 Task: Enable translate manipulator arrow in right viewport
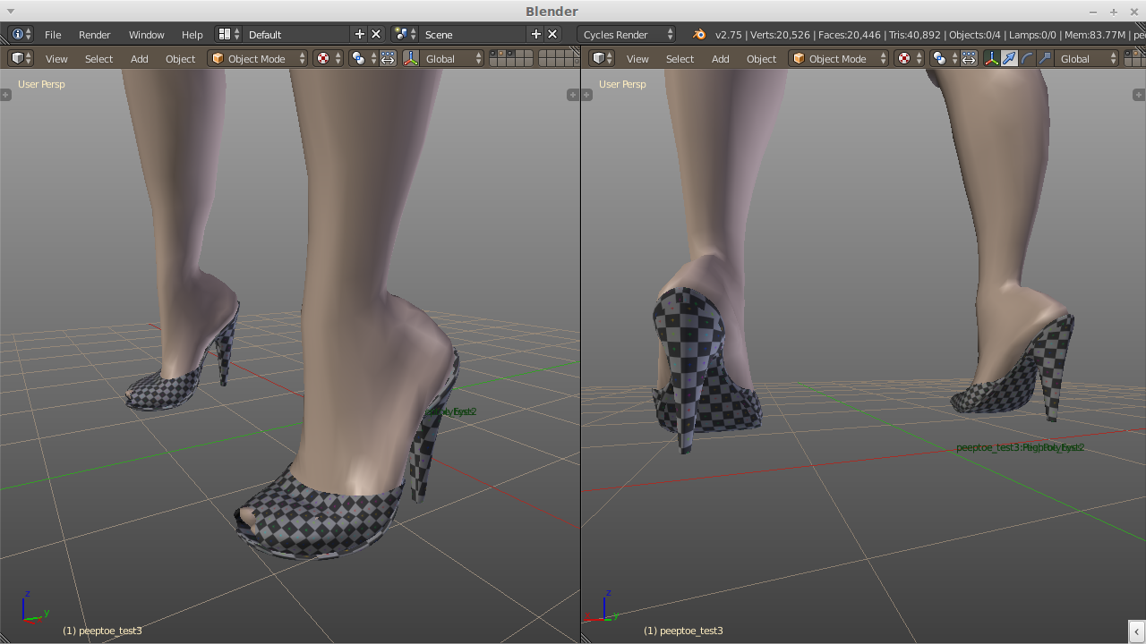[1010, 58]
